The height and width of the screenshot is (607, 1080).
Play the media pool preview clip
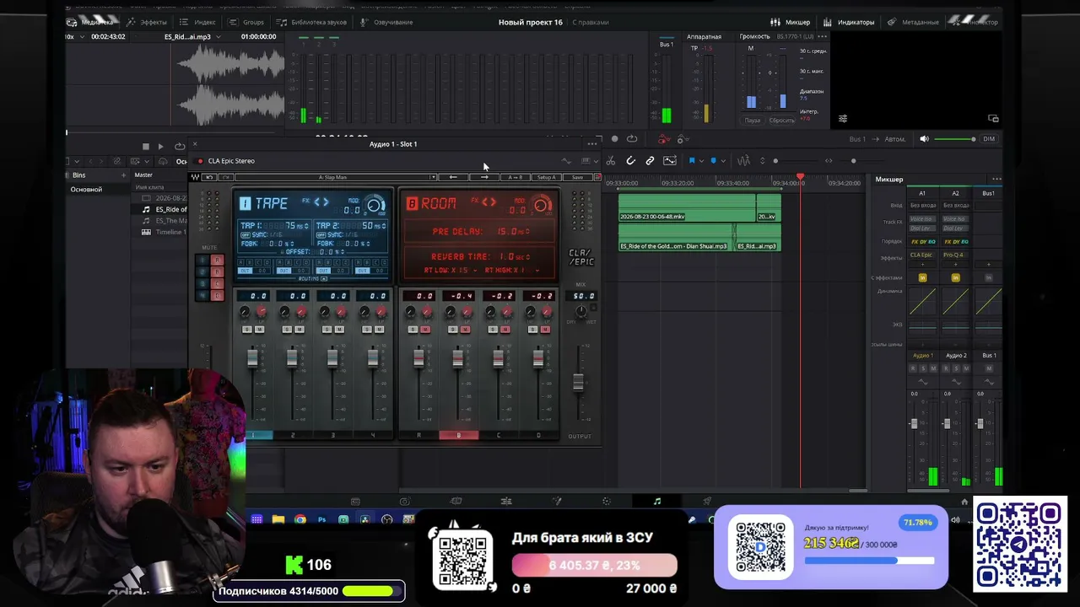(x=160, y=147)
